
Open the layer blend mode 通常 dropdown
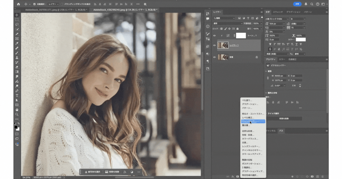pos(227,23)
